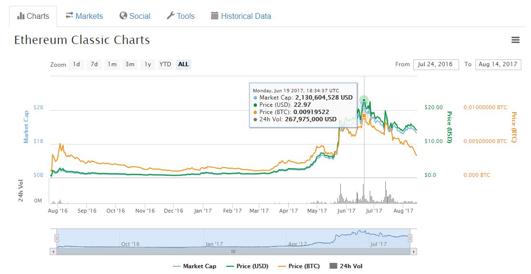
Task: Click the Jan '17 x-axis label
Action: pyautogui.click(x=203, y=211)
